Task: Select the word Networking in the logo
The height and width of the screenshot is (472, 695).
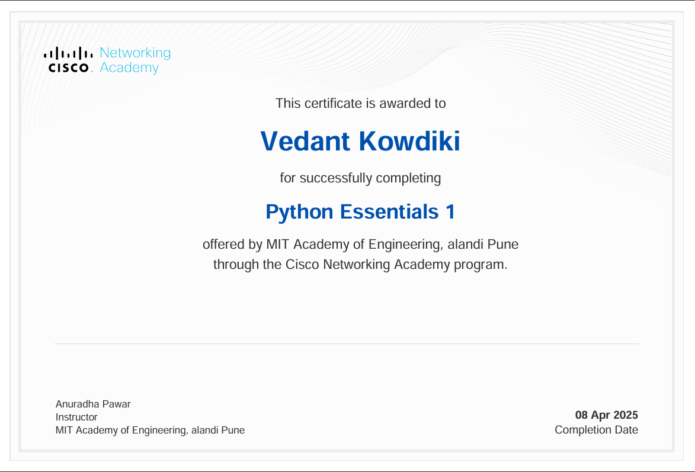Action: pos(135,53)
